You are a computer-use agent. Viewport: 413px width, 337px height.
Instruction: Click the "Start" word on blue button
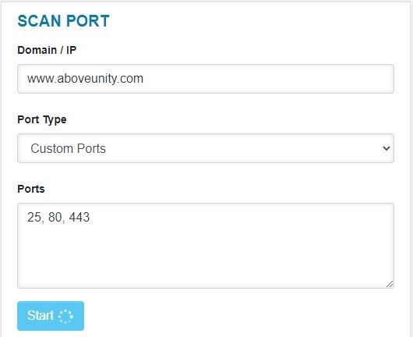(41, 316)
